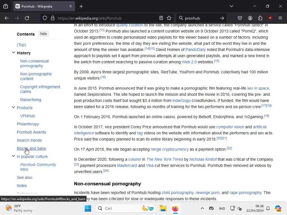Collapse the In popular culture chevron
The height and width of the screenshot is (215, 287).
point(13,156)
